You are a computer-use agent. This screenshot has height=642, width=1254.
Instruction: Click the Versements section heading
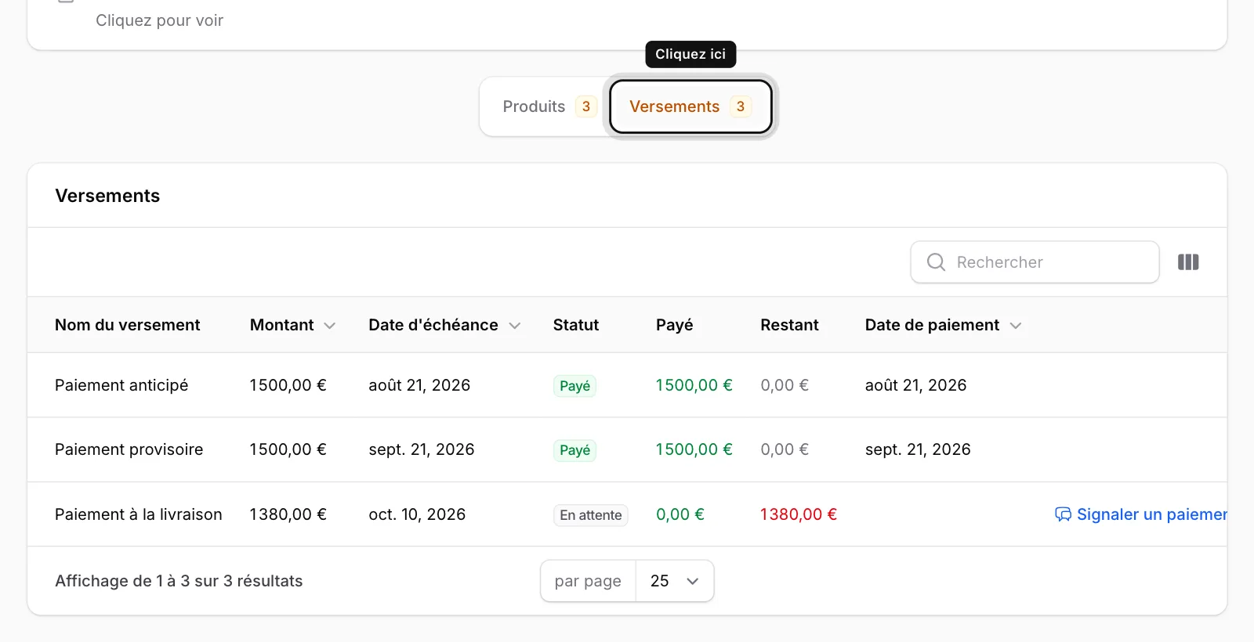click(107, 196)
